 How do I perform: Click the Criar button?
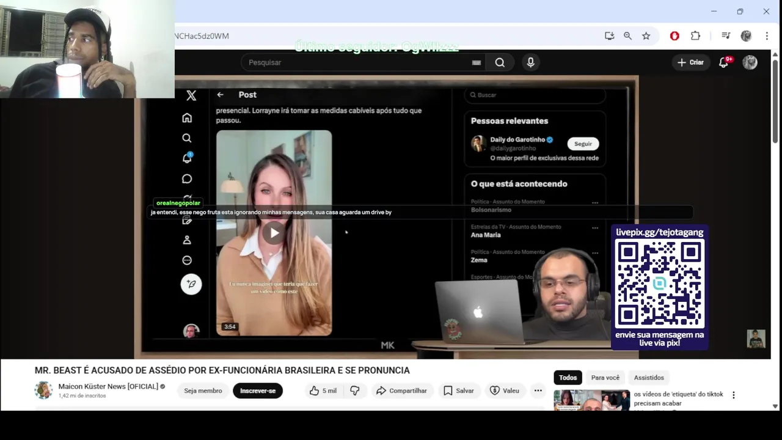690,62
